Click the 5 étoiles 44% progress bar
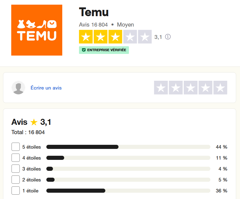 point(128,147)
